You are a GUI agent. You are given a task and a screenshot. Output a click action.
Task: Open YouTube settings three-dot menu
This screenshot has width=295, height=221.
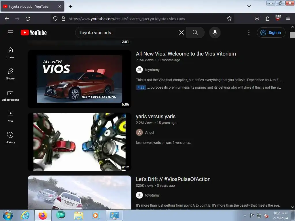[x=249, y=33]
